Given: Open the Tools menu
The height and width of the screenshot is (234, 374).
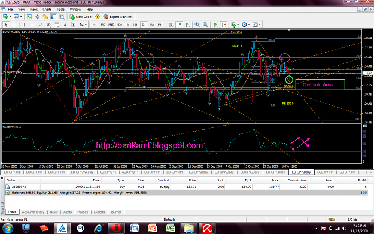Looking at the screenshot, I should click(60, 10).
